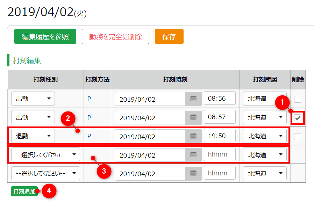Tick delete checkbox for 08:56 row
The height and width of the screenshot is (203, 314).
(x=298, y=99)
